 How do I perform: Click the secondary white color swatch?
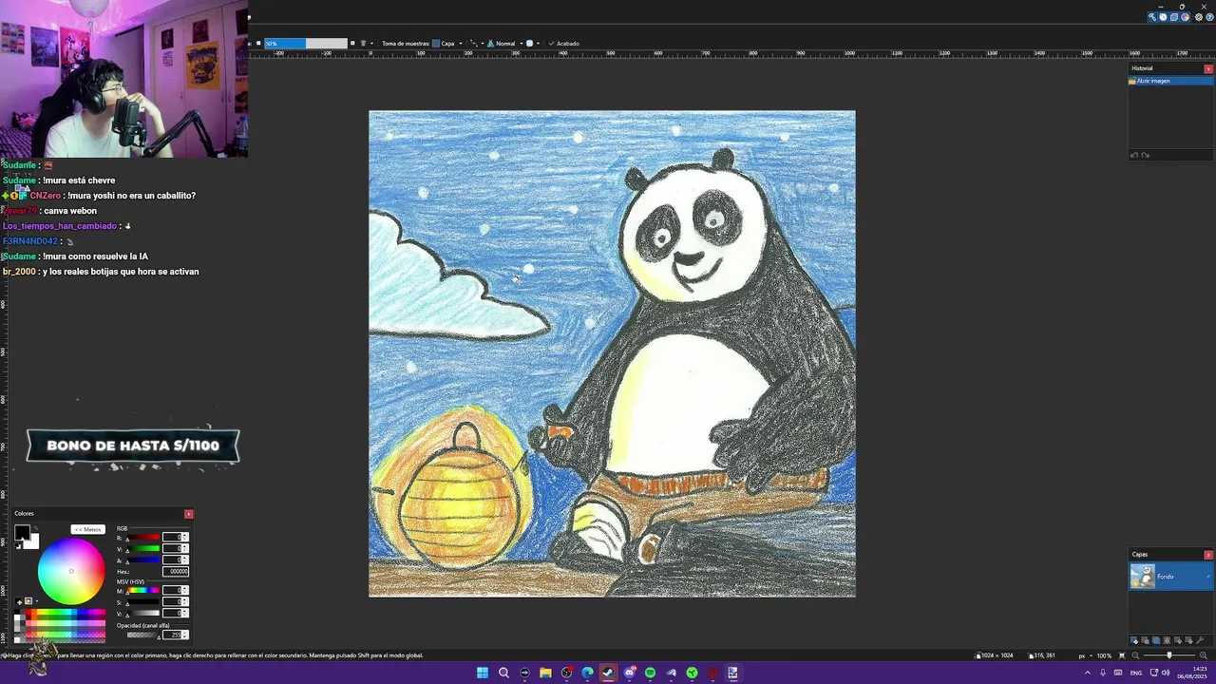click(x=33, y=542)
